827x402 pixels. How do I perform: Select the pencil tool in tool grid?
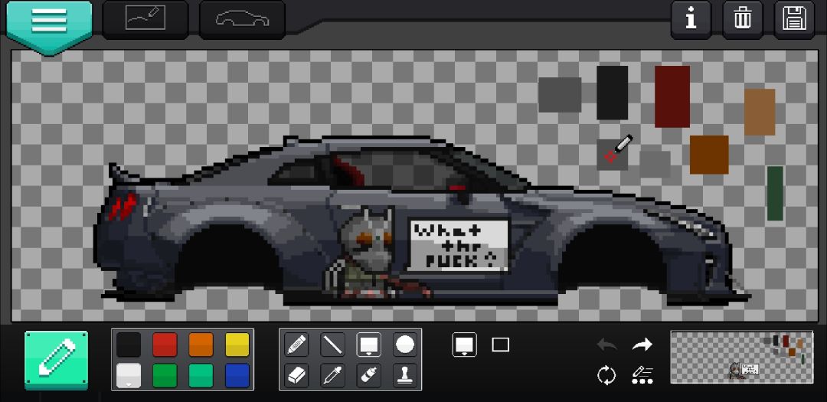click(x=296, y=345)
